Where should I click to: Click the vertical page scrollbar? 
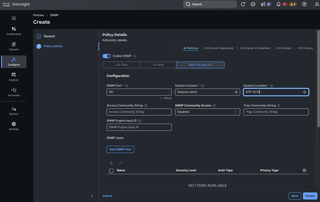pyautogui.click(x=318, y=79)
